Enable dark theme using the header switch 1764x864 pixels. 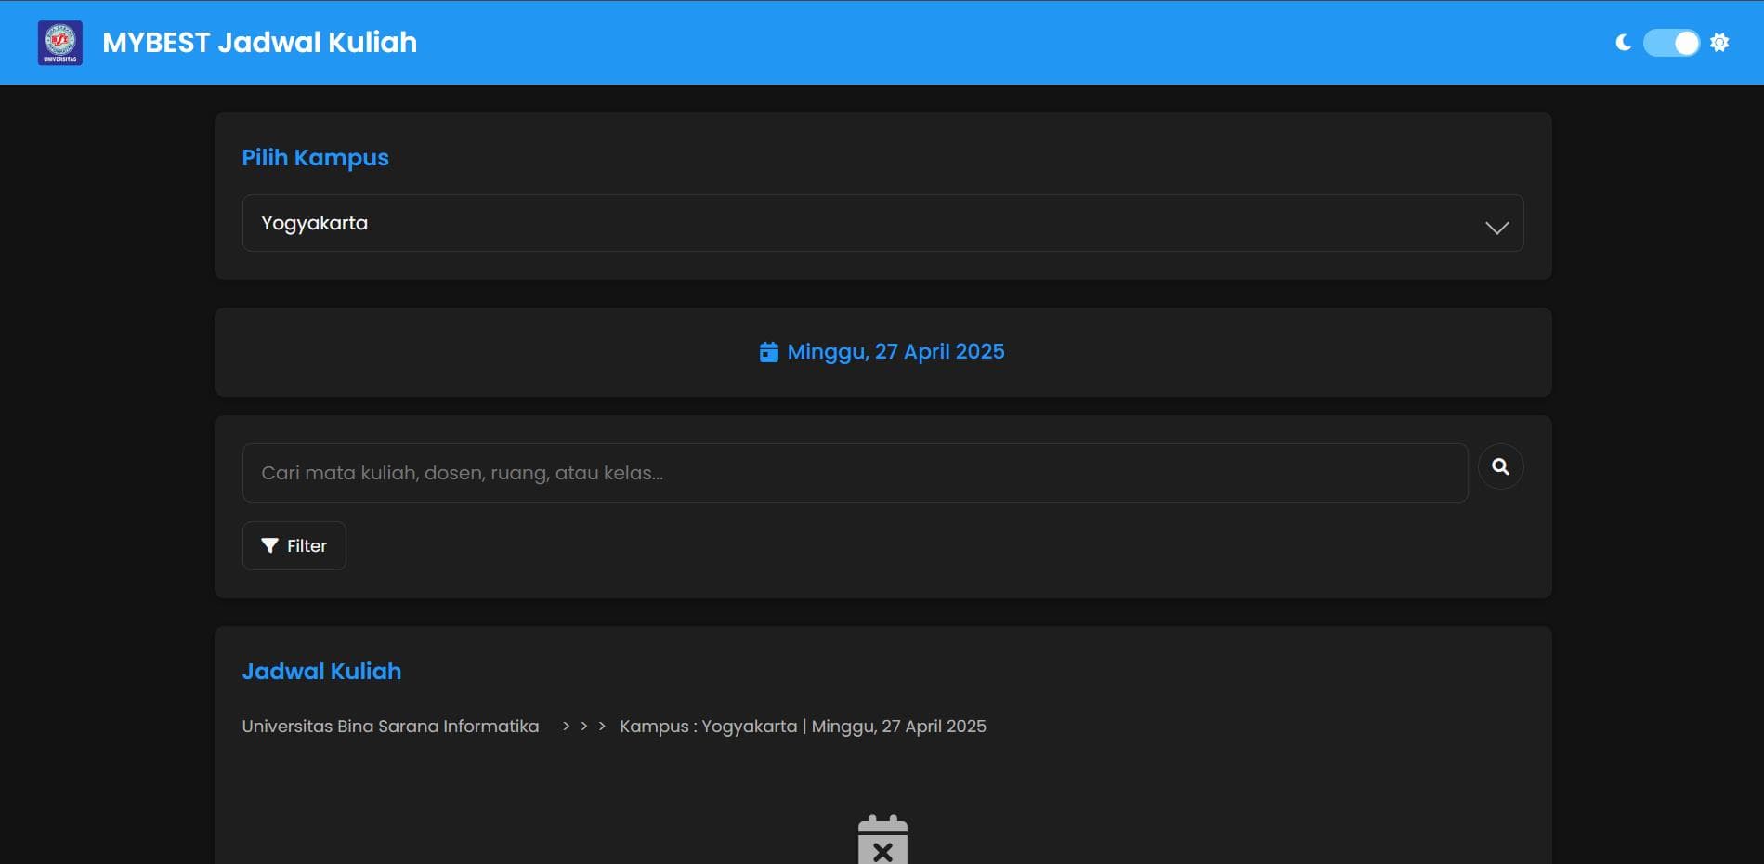1670,41
